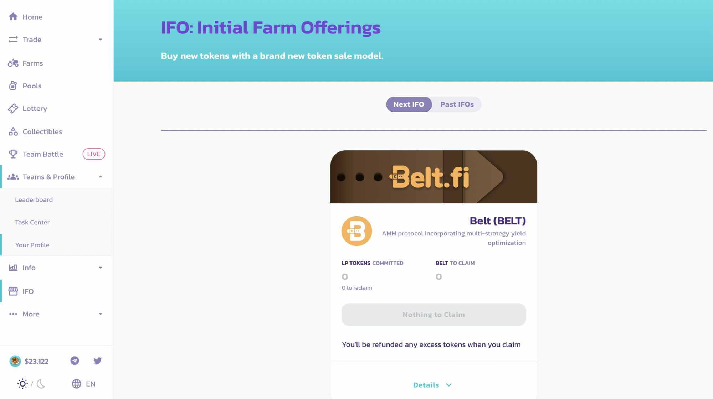This screenshot has height=399, width=713.
Task: Click the Belt token round logo
Action: click(356, 231)
